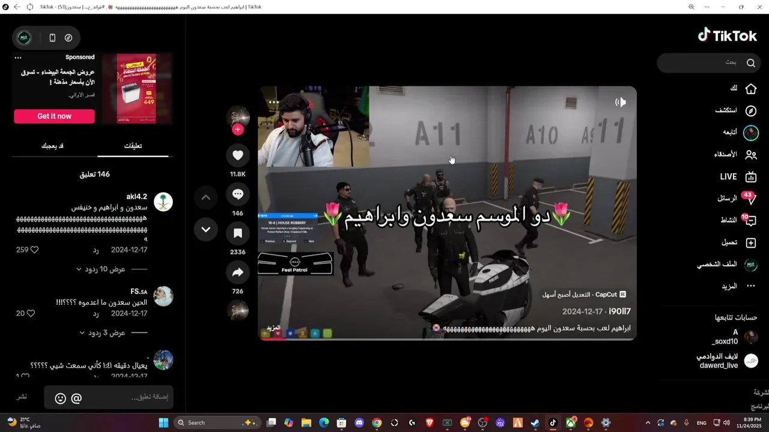This screenshot has width=769, height=432.
Task: Follow creator with red plus badge
Action: pos(238,130)
